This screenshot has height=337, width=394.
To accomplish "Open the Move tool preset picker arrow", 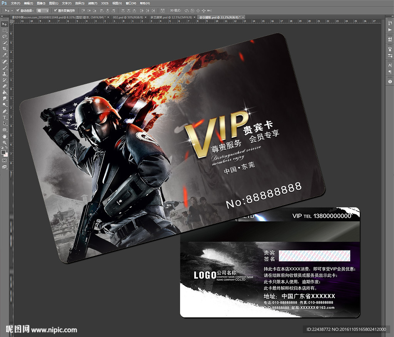I will (x=12, y=10).
